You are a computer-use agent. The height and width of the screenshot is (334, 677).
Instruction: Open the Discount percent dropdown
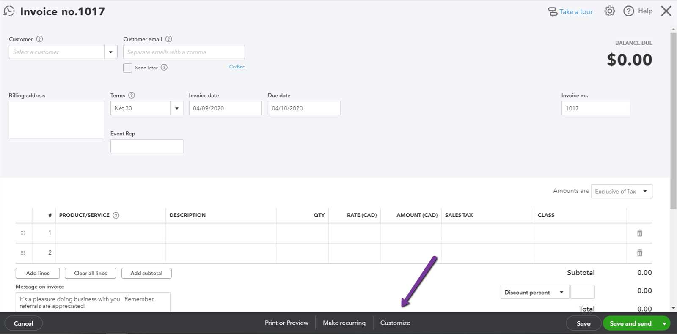(534, 292)
